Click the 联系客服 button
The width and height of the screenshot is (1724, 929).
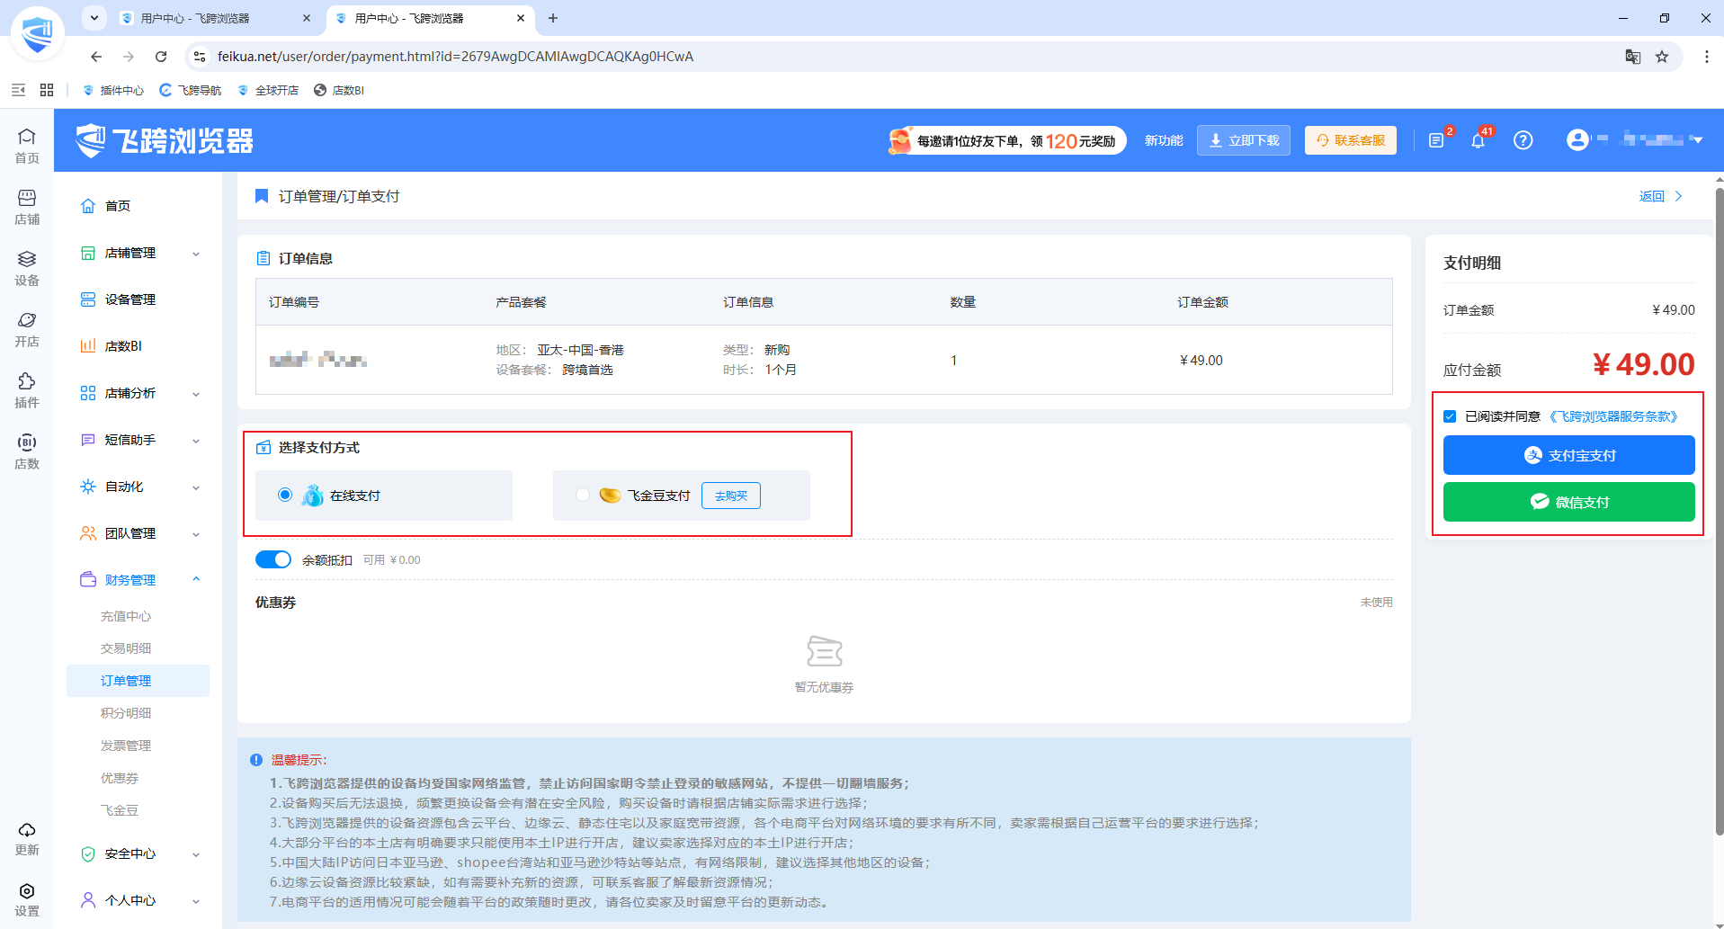1350,140
